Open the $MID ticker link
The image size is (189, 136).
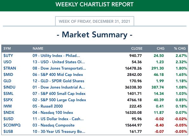tap(8, 75)
